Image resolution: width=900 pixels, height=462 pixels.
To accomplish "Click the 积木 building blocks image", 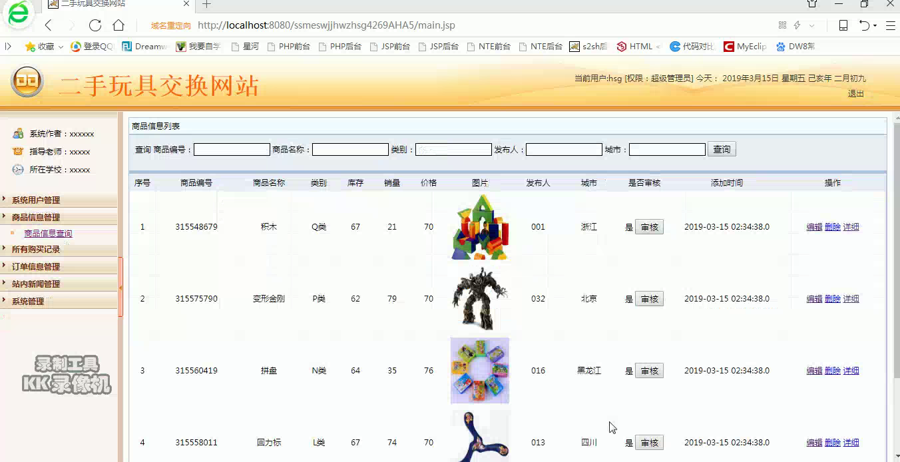I will (480, 227).
